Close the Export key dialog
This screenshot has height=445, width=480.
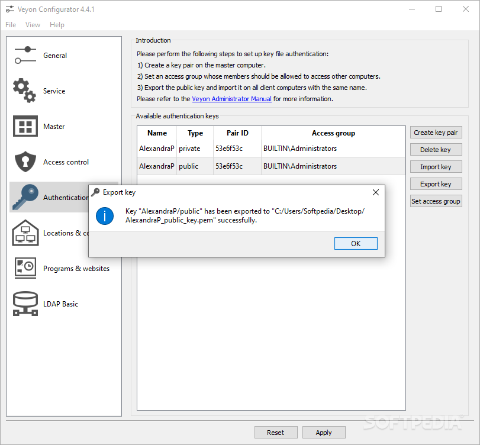point(376,192)
